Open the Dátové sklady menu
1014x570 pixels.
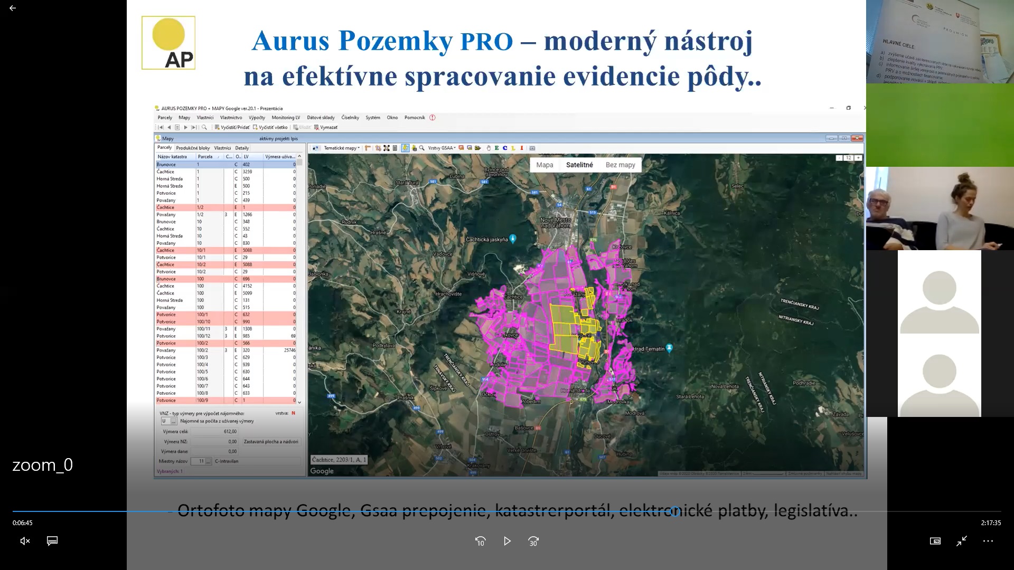[321, 118]
